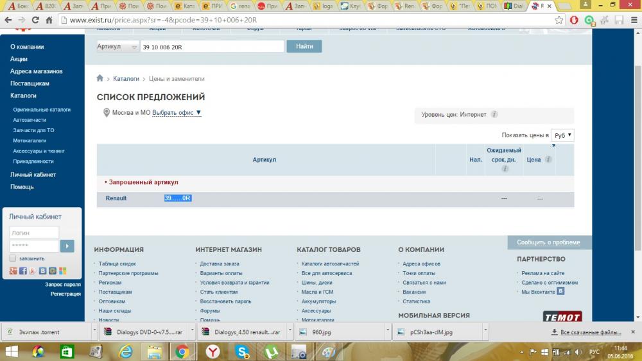The height and width of the screenshot is (361, 642).
Task: Open the Артикул search type dropdown
Action: pyautogui.click(x=117, y=47)
